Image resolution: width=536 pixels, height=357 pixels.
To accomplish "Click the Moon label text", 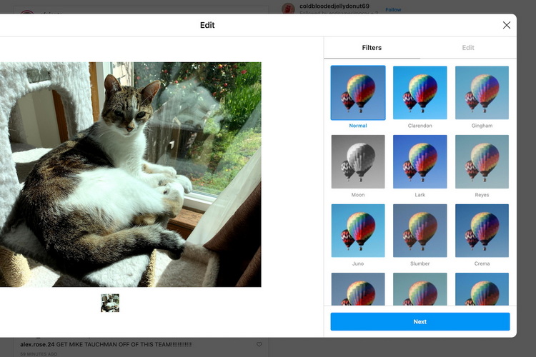I will (358, 195).
